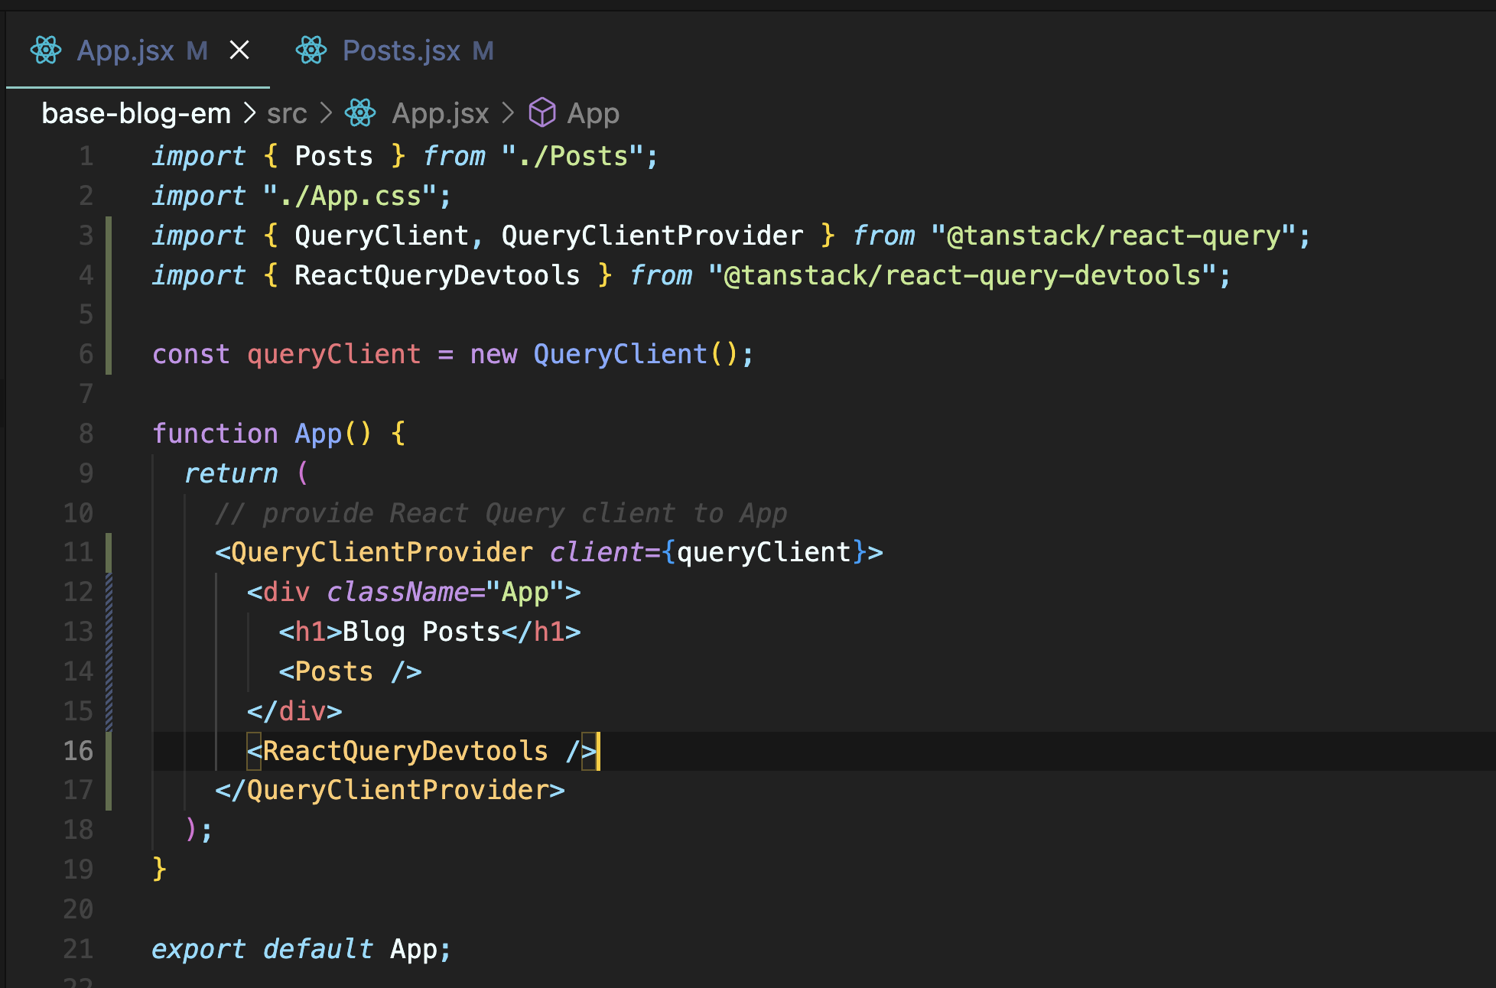Click "./App.css" import string

coord(350,196)
